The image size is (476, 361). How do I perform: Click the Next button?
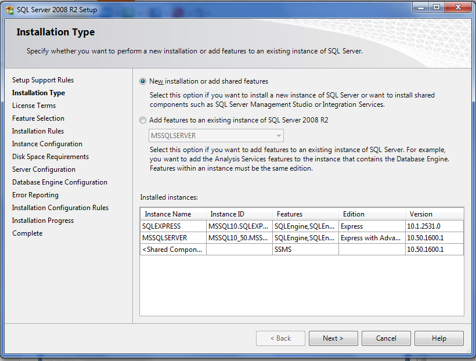[333, 338]
